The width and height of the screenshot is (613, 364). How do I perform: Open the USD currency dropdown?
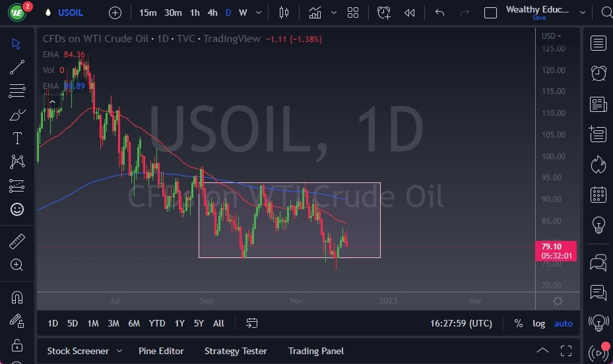tap(551, 36)
